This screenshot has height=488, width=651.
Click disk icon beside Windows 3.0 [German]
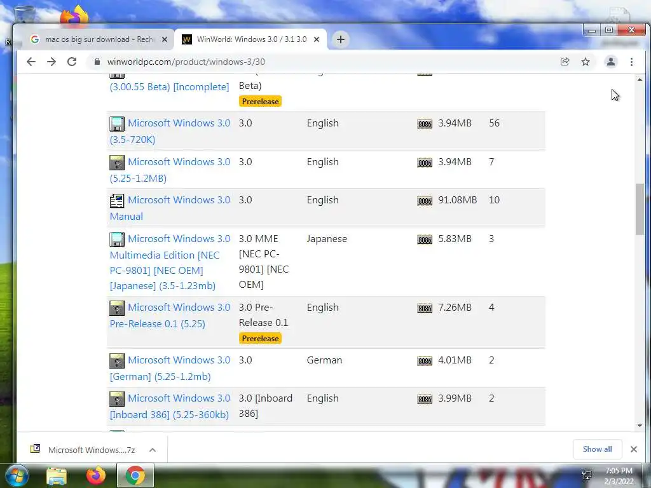click(117, 361)
